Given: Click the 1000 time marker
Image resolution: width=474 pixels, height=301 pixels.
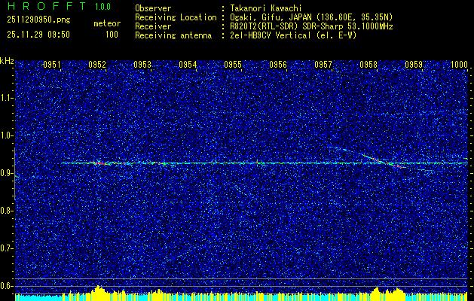Looking at the screenshot, I should [x=459, y=65].
